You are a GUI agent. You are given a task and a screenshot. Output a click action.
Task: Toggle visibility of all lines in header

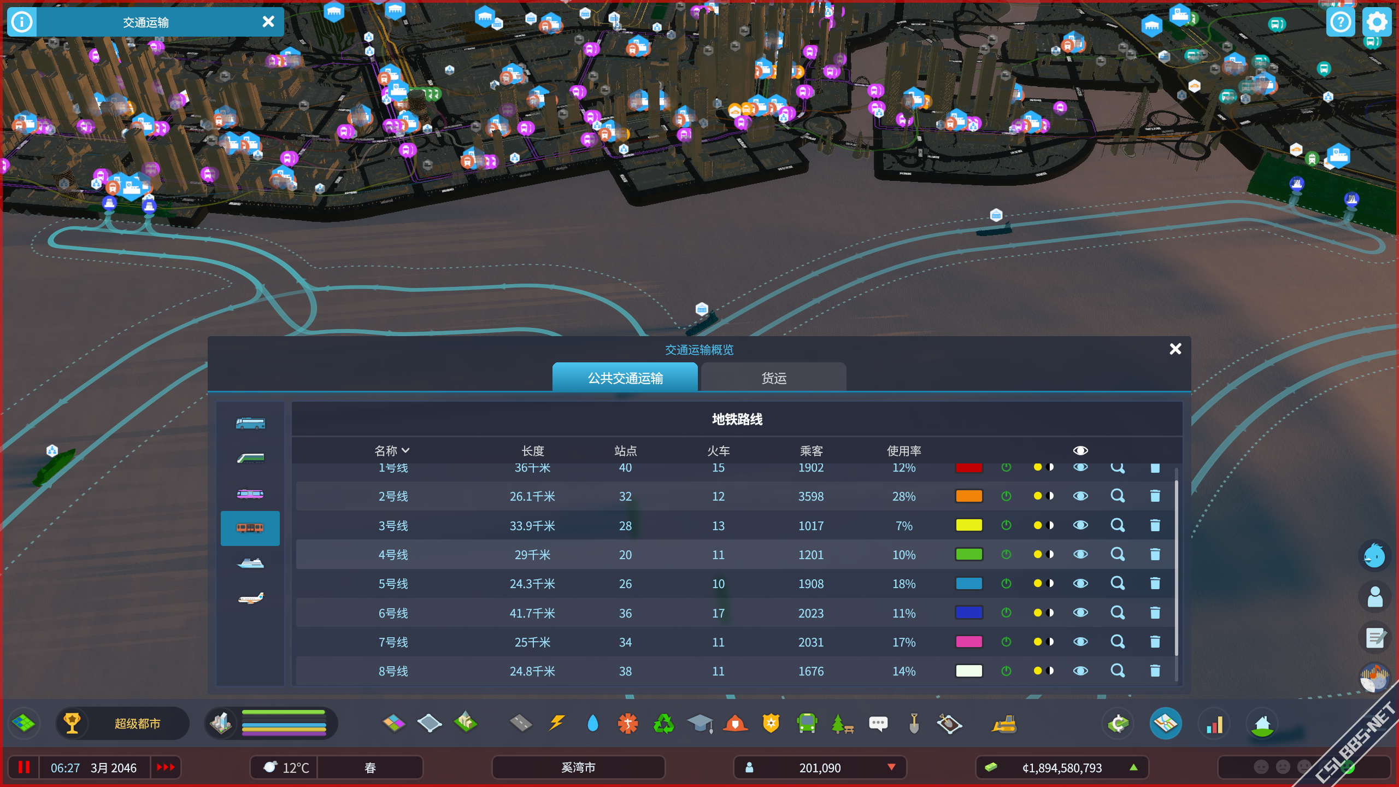1080,450
